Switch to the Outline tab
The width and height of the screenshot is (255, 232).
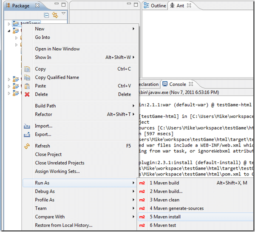click(x=155, y=6)
